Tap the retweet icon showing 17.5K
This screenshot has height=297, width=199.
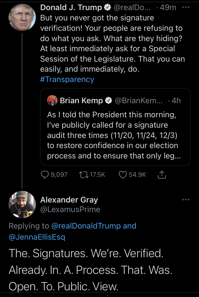[x=84, y=174]
